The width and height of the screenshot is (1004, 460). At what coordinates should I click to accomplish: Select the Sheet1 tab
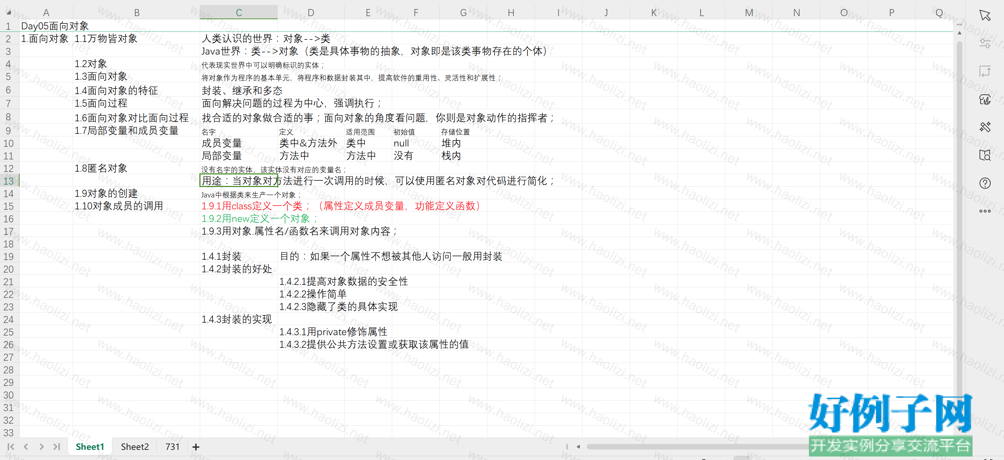(x=90, y=447)
